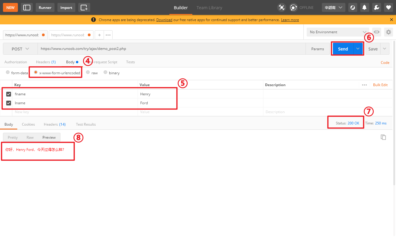Open the notifications bell icon

[364, 7]
